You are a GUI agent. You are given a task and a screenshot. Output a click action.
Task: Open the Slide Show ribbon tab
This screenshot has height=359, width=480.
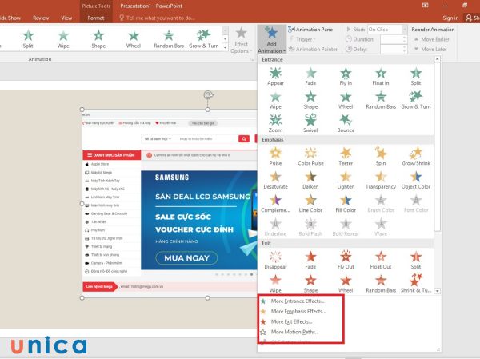[10, 18]
